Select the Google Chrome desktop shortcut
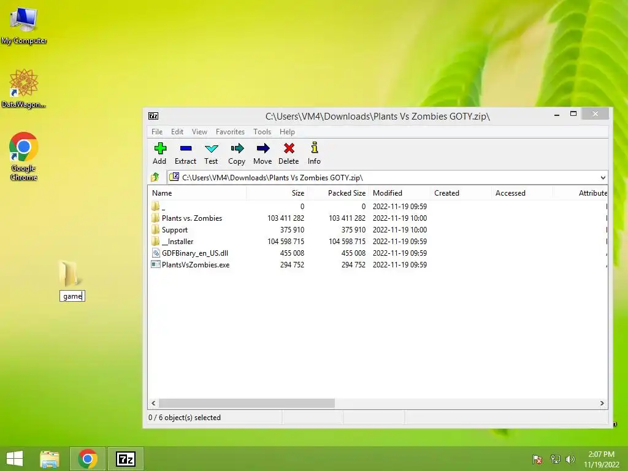628x471 pixels. point(24,156)
